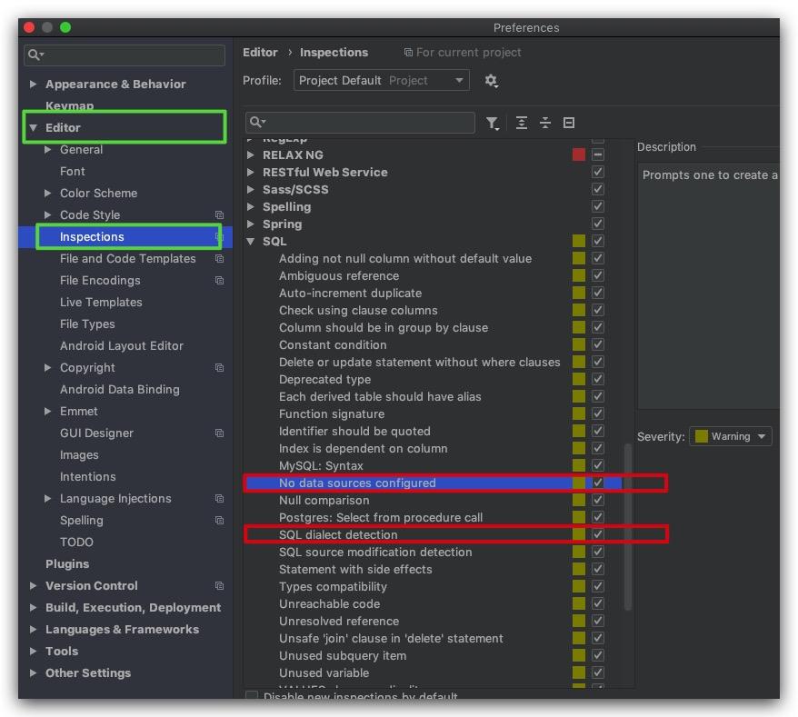
Task: Select the Types compatibility inspection
Action: pyautogui.click(x=333, y=587)
